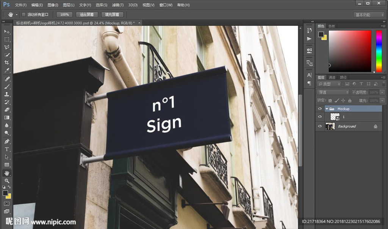The width and height of the screenshot is (388, 229).
Task: Hide the Background layer
Action: (x=320, y=126)
